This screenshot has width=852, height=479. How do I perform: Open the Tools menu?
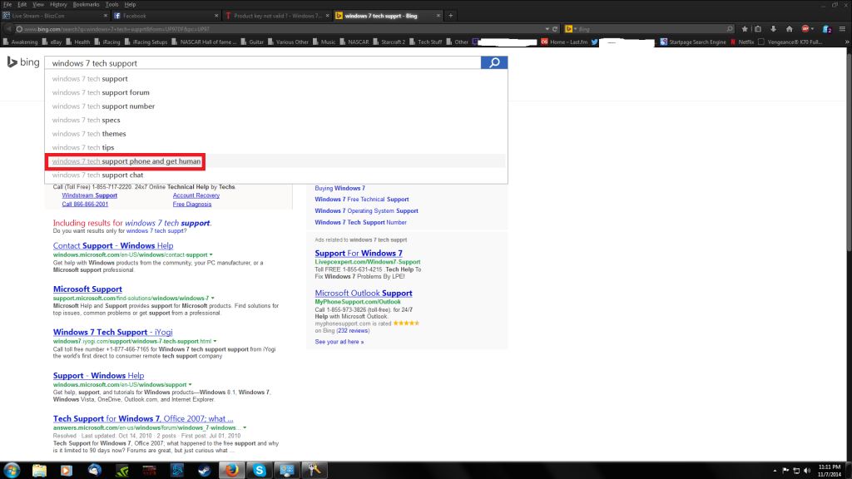112,4
